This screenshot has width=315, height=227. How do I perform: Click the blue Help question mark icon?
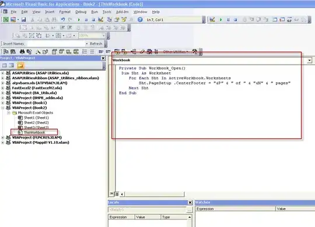click(140, 19)
